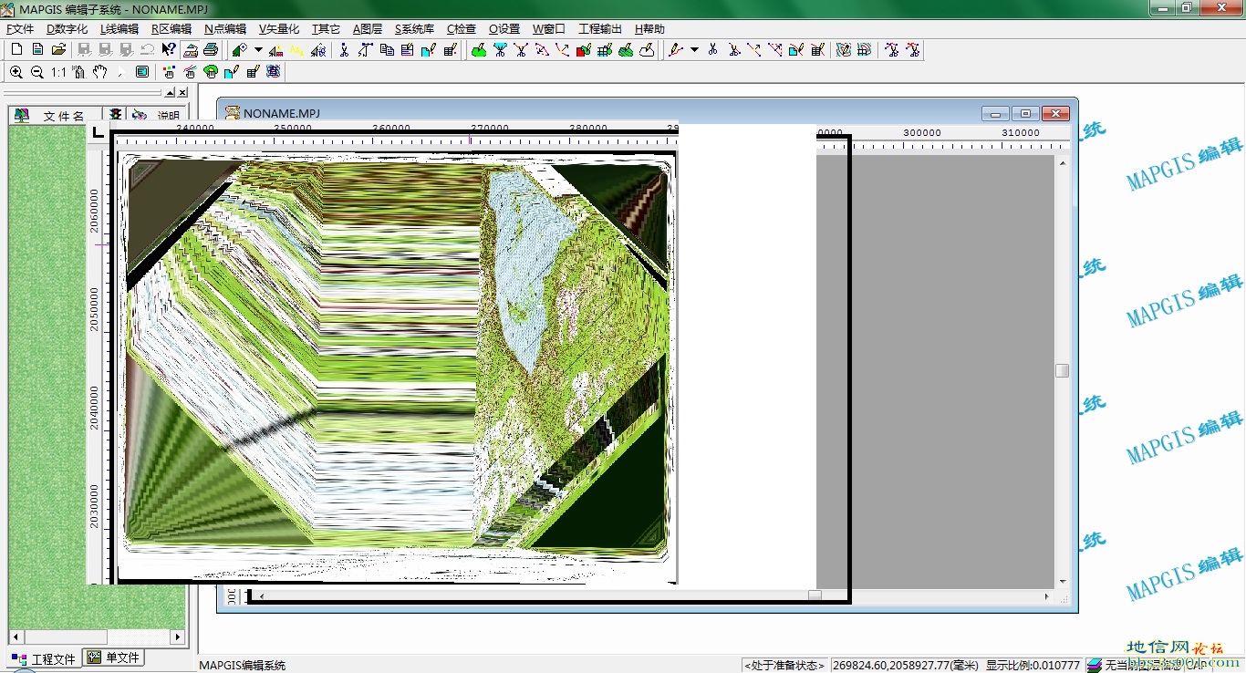Viewport: 1246px width, 673px height.
Task: Click the 1:1 scale icon
Action: coord(58,71)
